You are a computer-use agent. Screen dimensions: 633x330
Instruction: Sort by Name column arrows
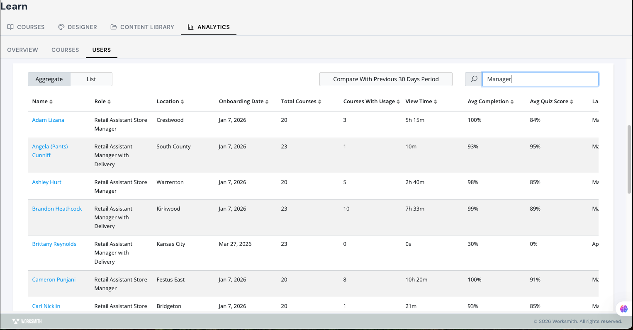click(x=51, y=102)
